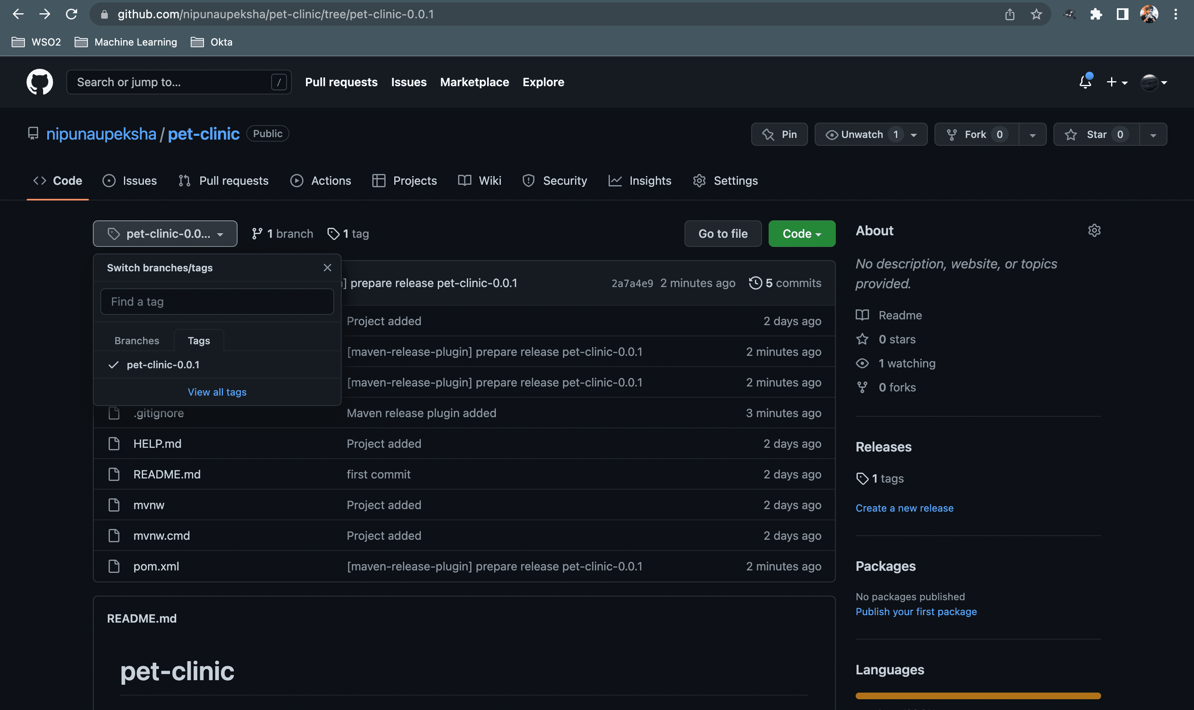Click the eye icon beside 1 watching
Screen dimensions: 1194x710
pyautogui.click(x=862, y=363)
